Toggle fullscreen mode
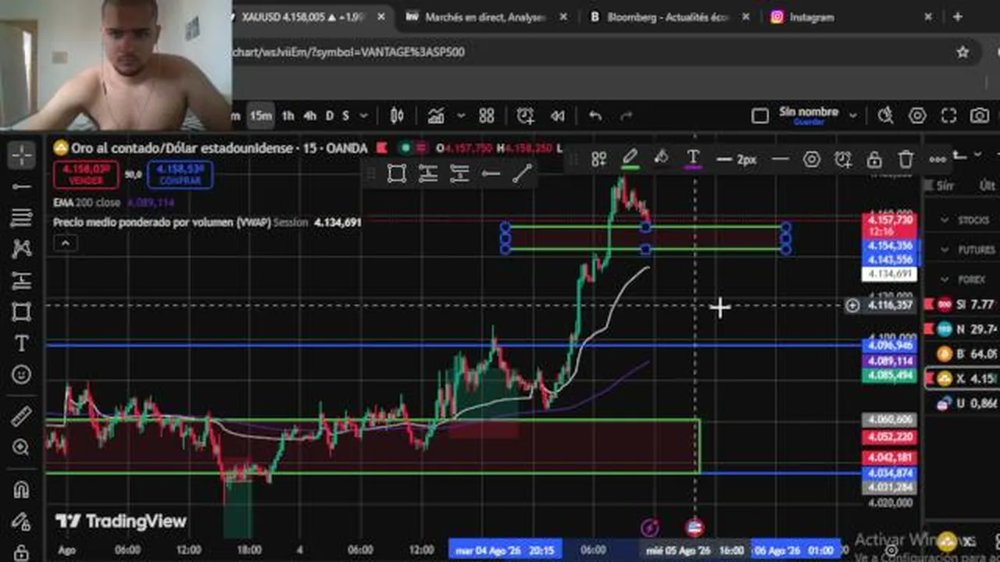The height and width of the screenshot is (562, 1000). tap(948, 116)
